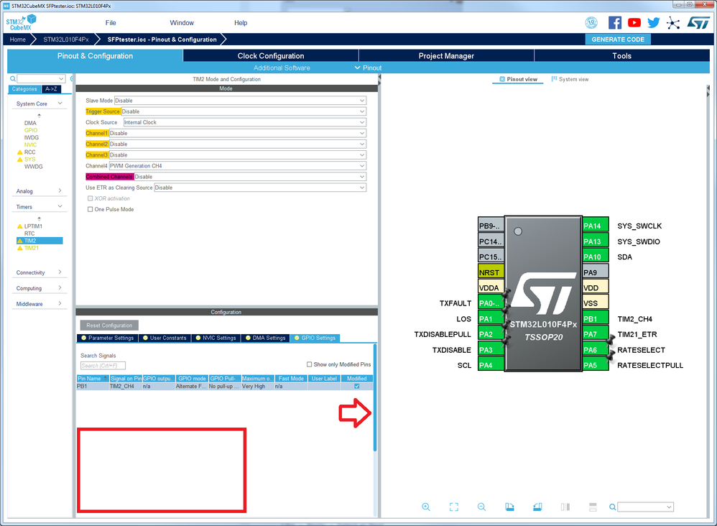
Task: Toggle the XOR activation checkbox
Action: pyautogui.click(x=90, y=198)
